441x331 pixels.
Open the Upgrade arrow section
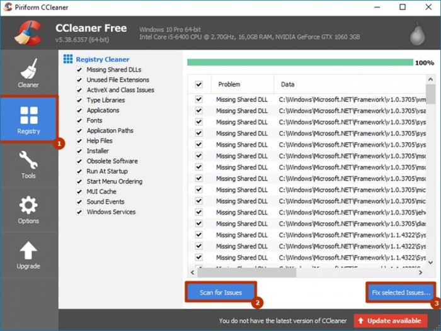[x=28, y=255]
